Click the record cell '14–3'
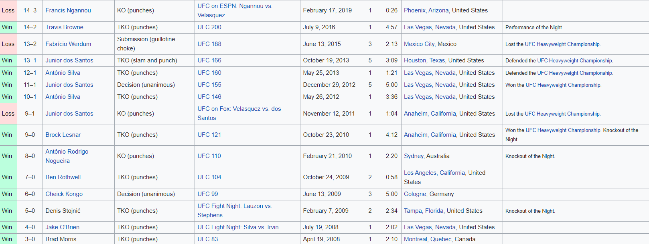The width and height of the screenshot is (649, 244). (30, 10)
